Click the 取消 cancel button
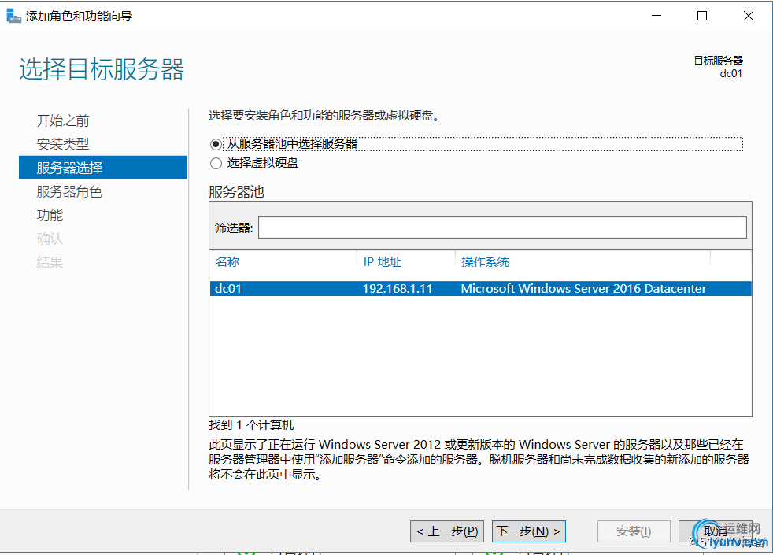Image resolution: width=773 pixels, height=555 pixels. tap(716, 531)
